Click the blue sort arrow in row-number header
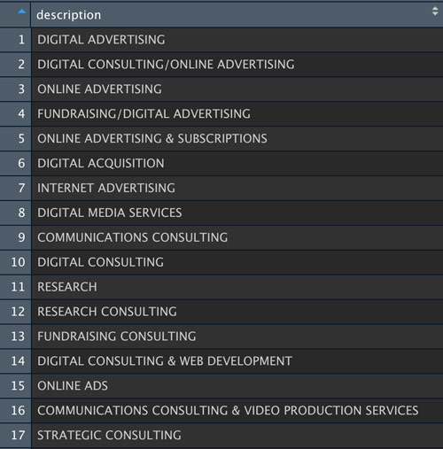 (x=21, y=12)
